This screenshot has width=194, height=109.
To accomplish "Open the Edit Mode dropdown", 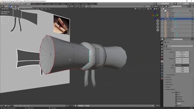I will click(6, 9).
